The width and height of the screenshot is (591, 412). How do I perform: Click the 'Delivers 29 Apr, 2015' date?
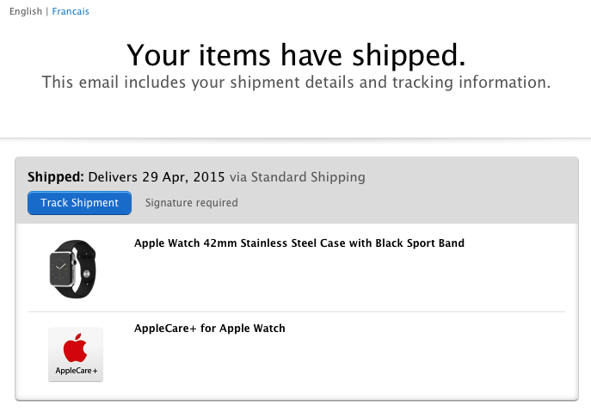tap(156, 177)
